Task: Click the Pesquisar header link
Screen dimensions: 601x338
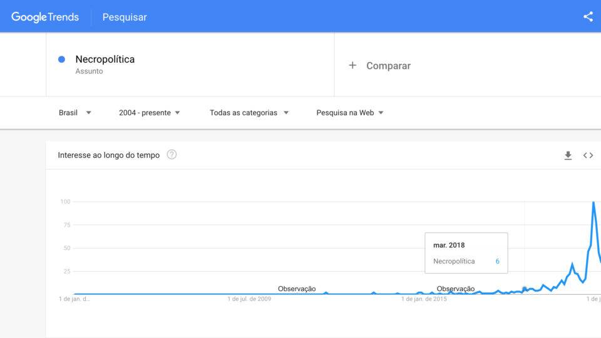Action: coord(125,18)
